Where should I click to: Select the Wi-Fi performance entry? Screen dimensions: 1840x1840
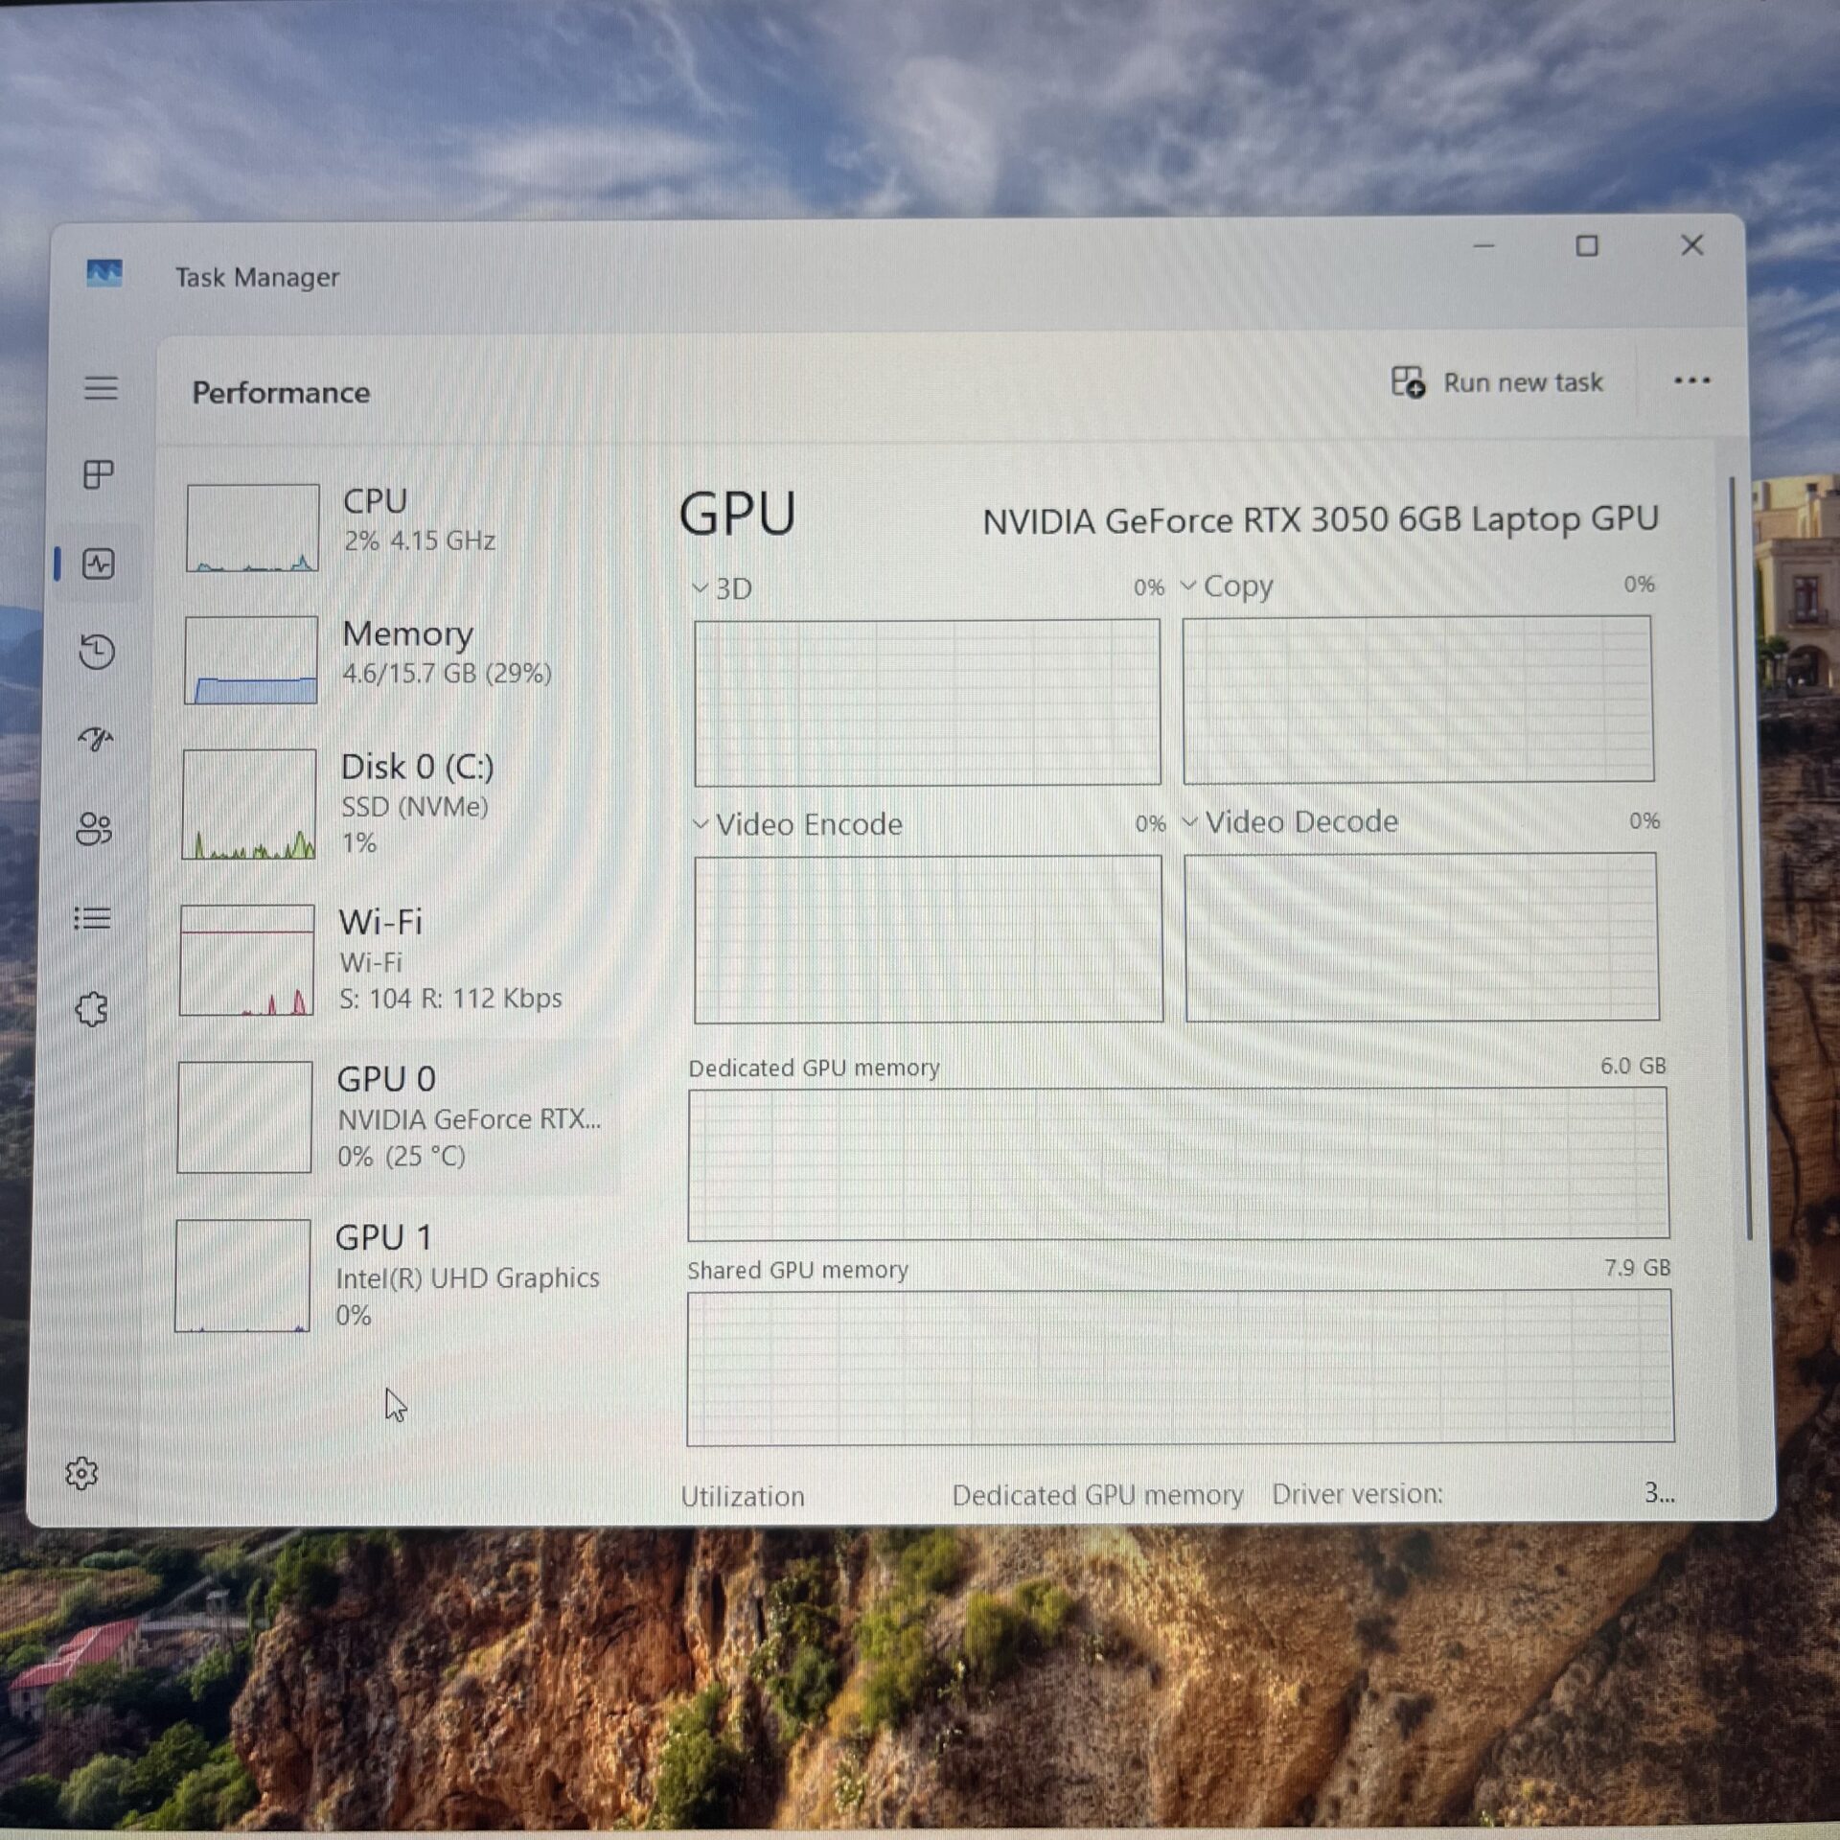395,960
